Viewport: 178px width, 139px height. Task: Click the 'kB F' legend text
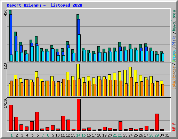pos(174,127)
